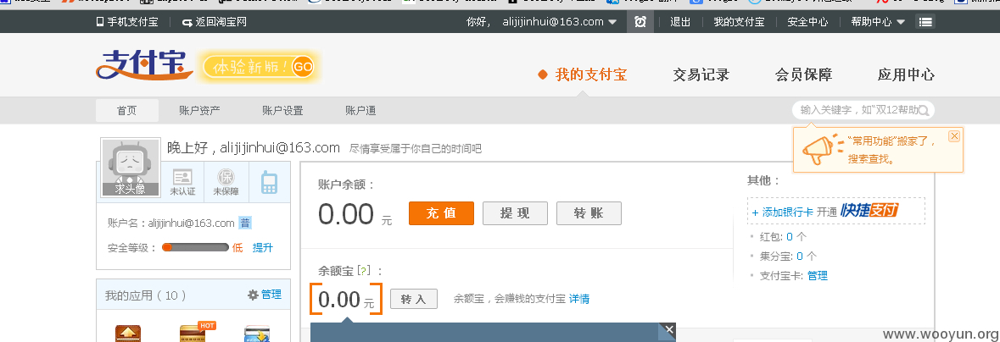This screenshot has width=1000, height=342.
Task: Click the [?] help icon beside 余额宝
Action: pos(364,271)
